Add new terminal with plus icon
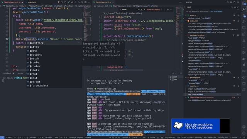Image resolution: width=247 pixels, height=139 pixels. click(173, 73)
